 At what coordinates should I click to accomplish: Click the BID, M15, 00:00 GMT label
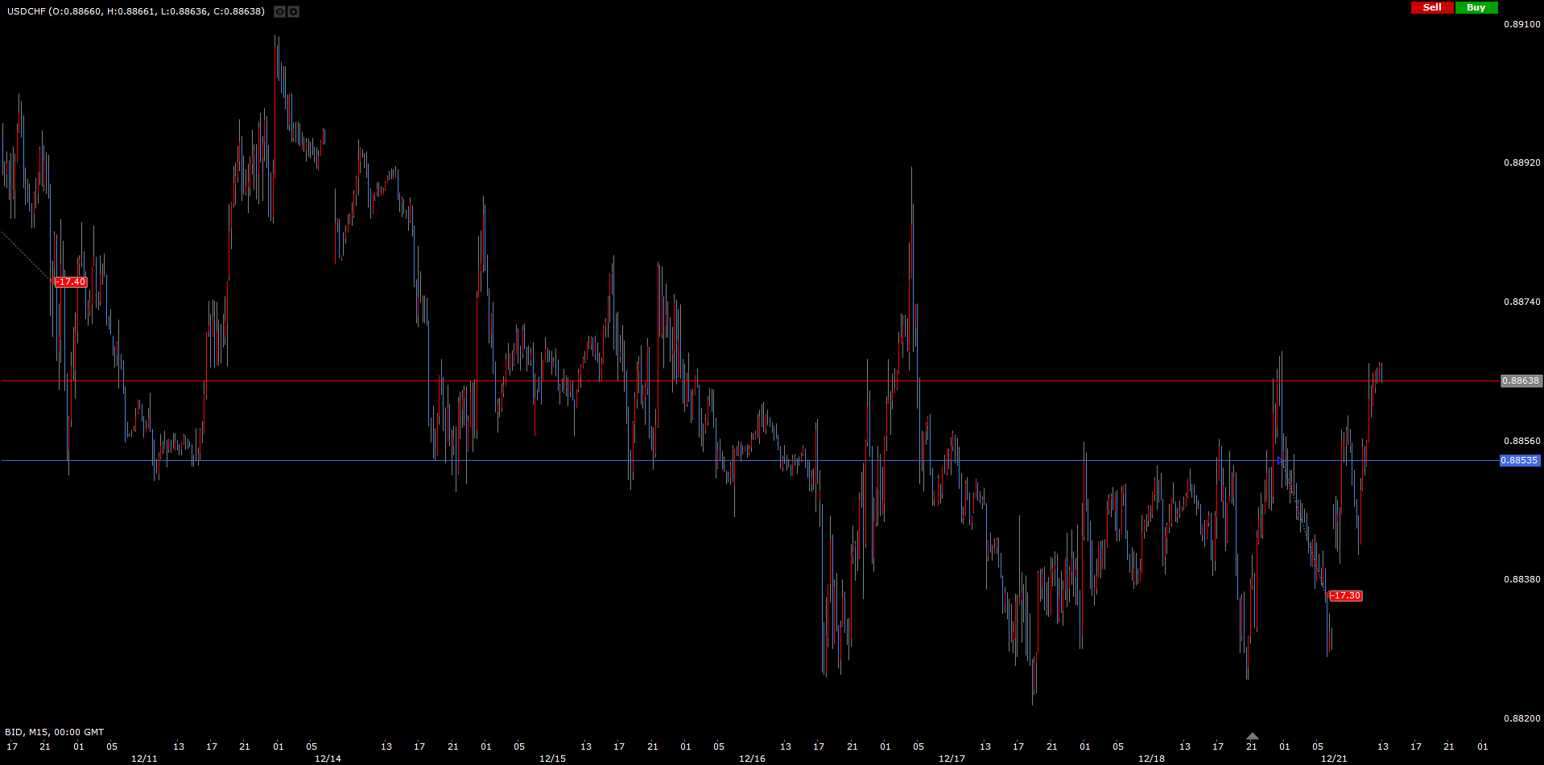55,732
